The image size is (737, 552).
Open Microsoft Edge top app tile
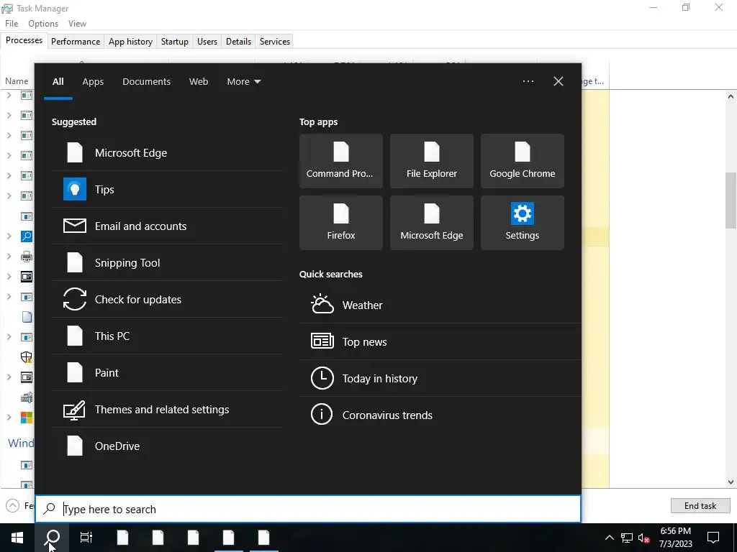click(432, 223)
